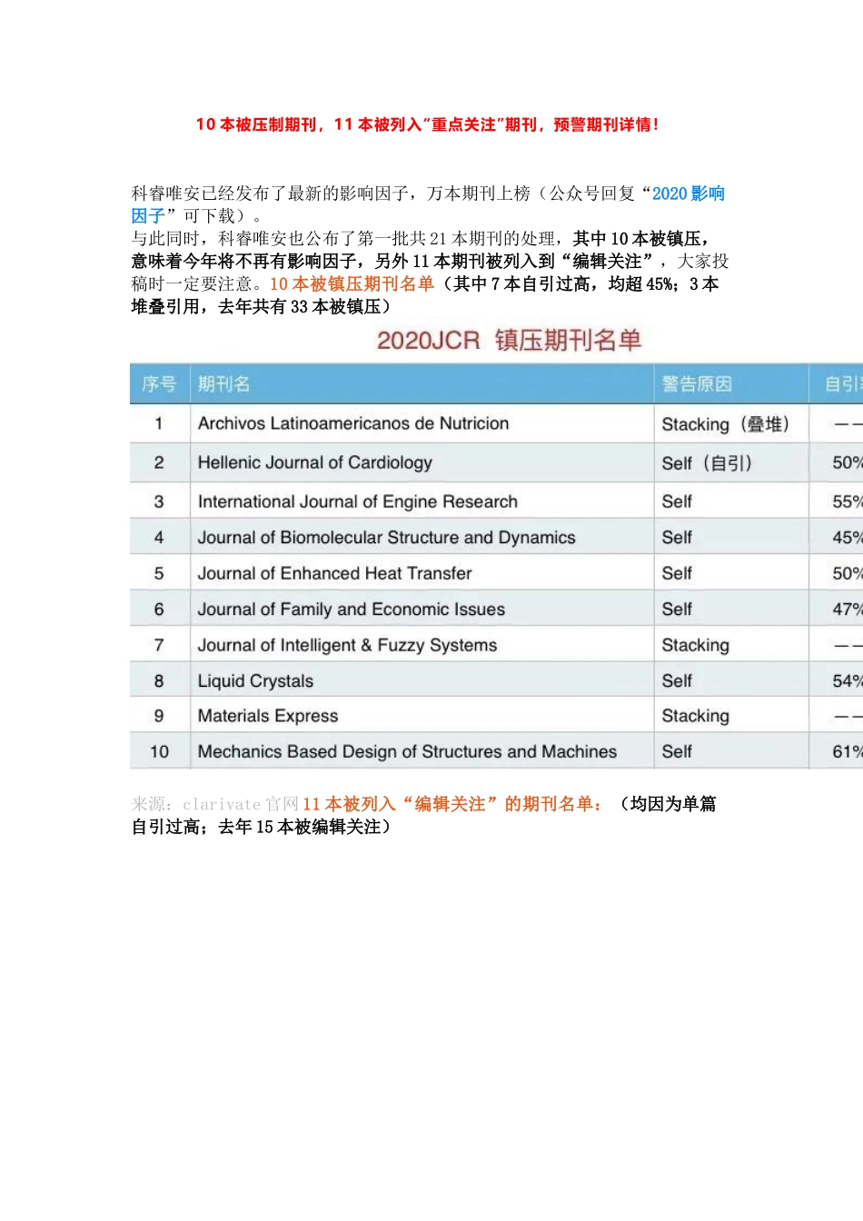Image resolution: width=863 pixels, height=1221 pixels.
Task: Click the "Stacking (叠堆)" reason cell
Action: (725, 424)
